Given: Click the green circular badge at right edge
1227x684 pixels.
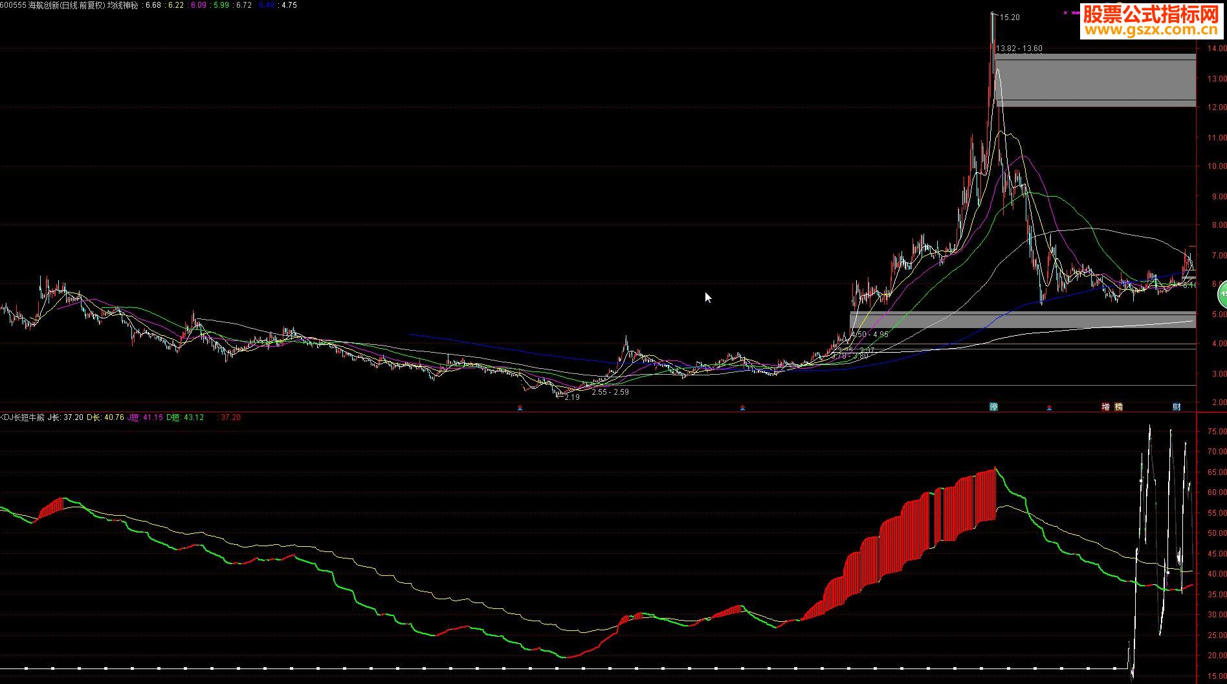Looking at the screenshot, I should pos(1222,295).
